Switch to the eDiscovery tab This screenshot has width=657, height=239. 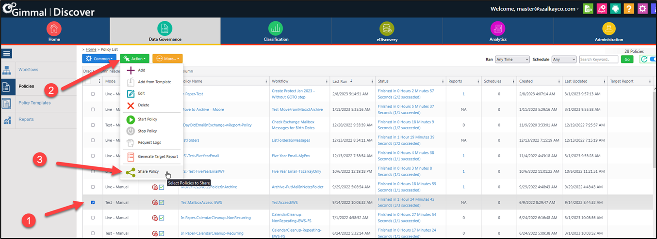pyautogui.click(x=387, y=32)
